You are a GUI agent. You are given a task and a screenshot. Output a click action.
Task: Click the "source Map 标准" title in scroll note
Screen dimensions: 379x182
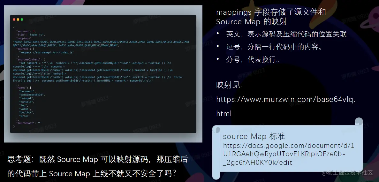[254, 136]
